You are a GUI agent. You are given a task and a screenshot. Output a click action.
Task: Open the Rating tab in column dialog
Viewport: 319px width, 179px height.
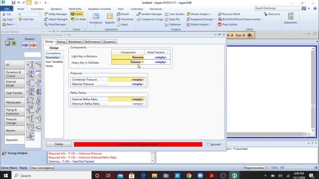tap(61, 42)
